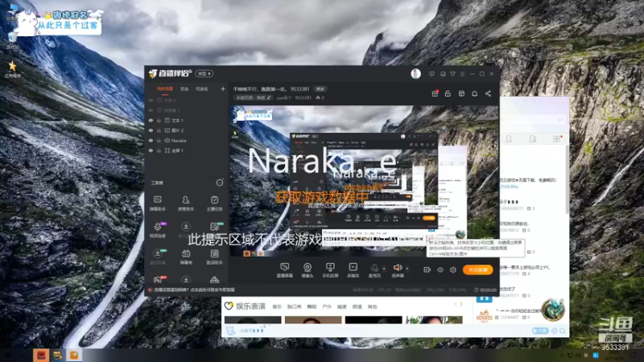This screenshot has height=362, width=644.
Task: Open 弹幕助手 tool
Action: pyautogui.click(x=157, y=204)
